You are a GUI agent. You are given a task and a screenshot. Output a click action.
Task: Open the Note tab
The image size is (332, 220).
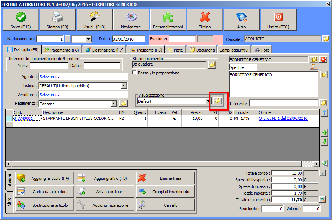[x=175, y=50]
